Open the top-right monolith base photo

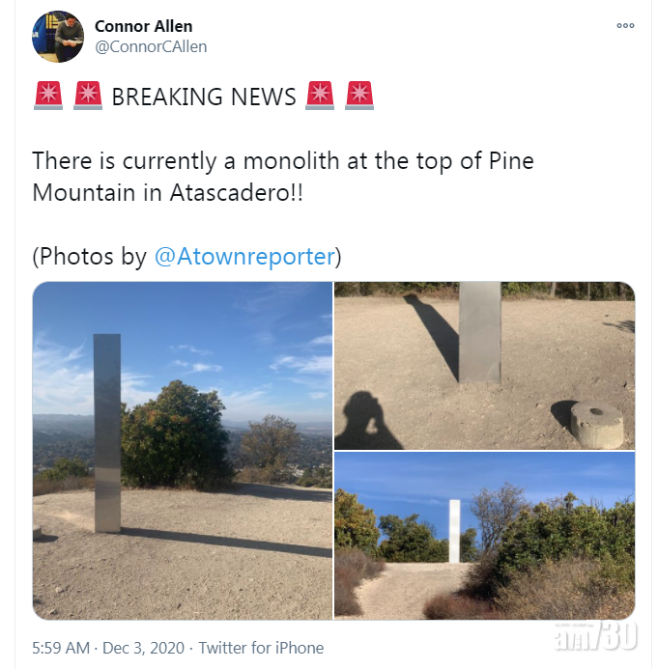pyautogui.click(x=484, y=365)
